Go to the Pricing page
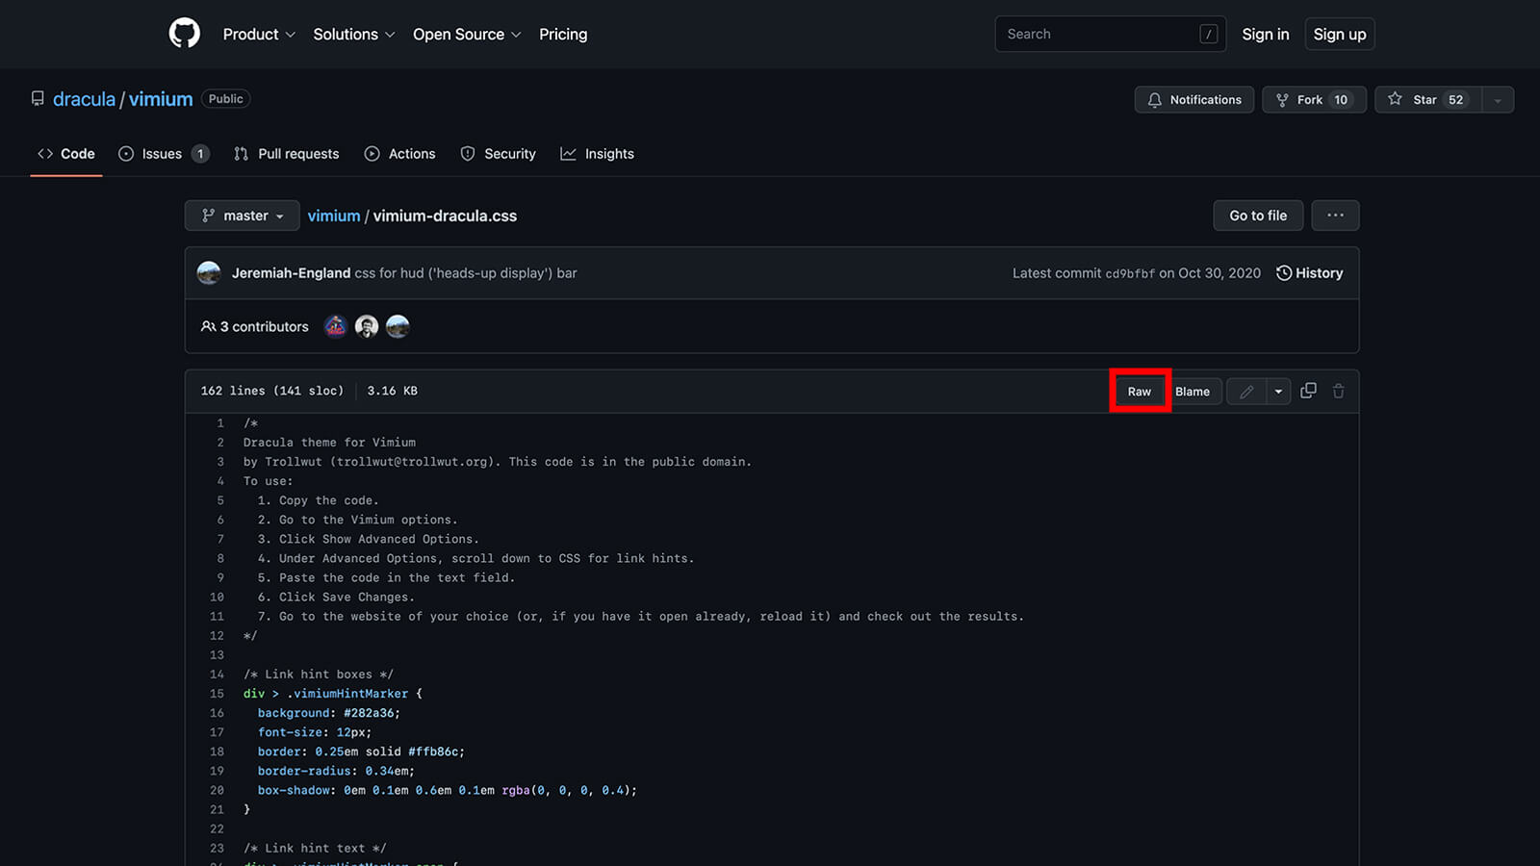This screenshot has width=1540, height=866. point(563,34)
